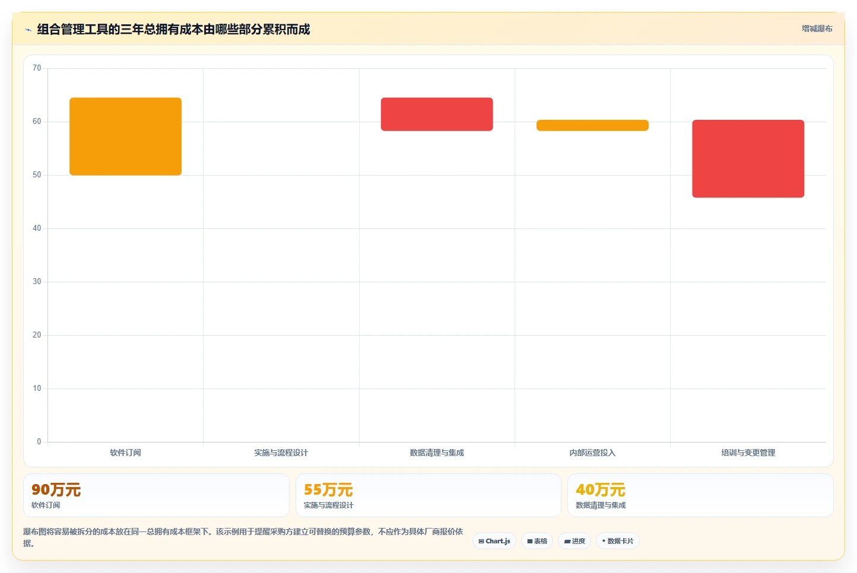Click the y-axis value 60
857x573 pixels.
pyautogui.click(x=37, y=122)
